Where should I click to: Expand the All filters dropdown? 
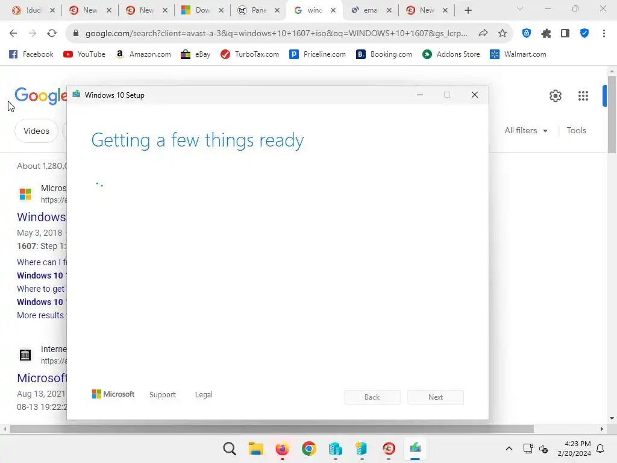point(526,130)
